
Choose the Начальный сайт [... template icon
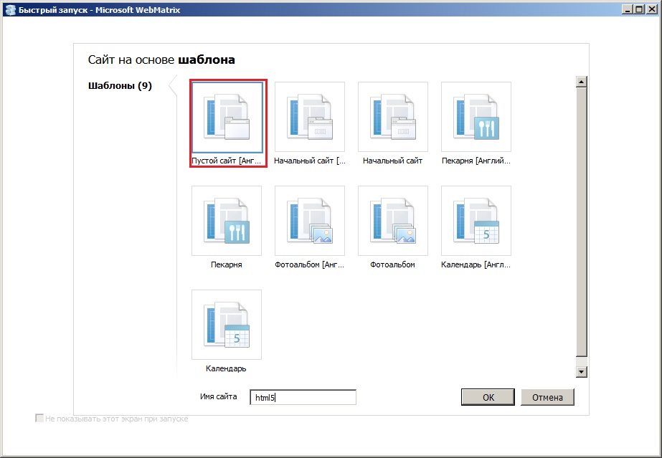point(310,118)
